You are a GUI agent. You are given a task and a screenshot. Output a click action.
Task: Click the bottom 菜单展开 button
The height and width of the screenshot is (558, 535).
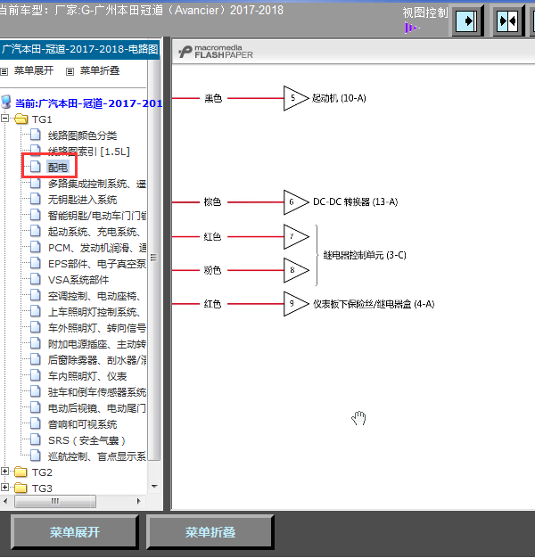coord(75,532)
